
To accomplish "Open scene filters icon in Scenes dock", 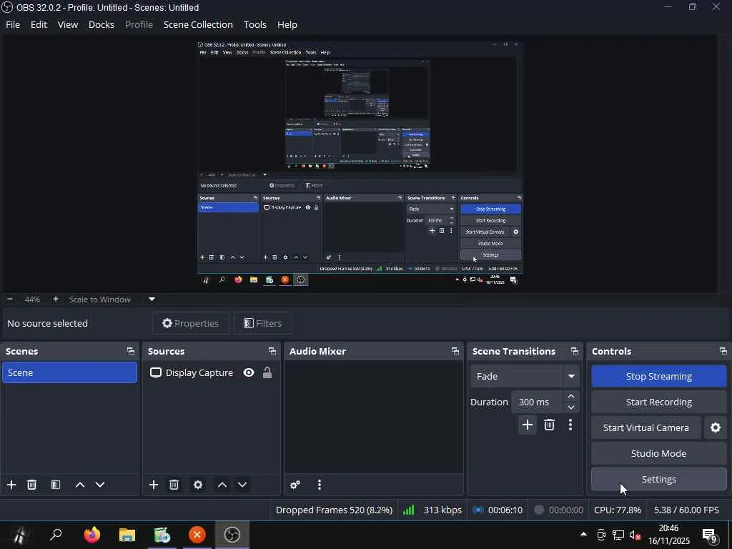I will click(56, 485).
